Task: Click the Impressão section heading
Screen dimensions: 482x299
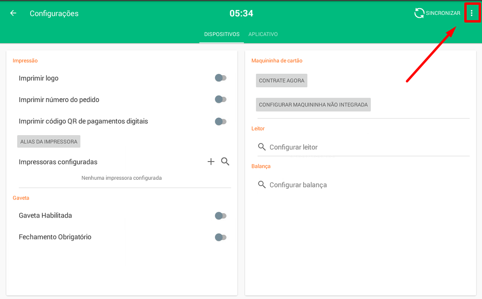Action: pyautogui.click(x=25, y=60)
